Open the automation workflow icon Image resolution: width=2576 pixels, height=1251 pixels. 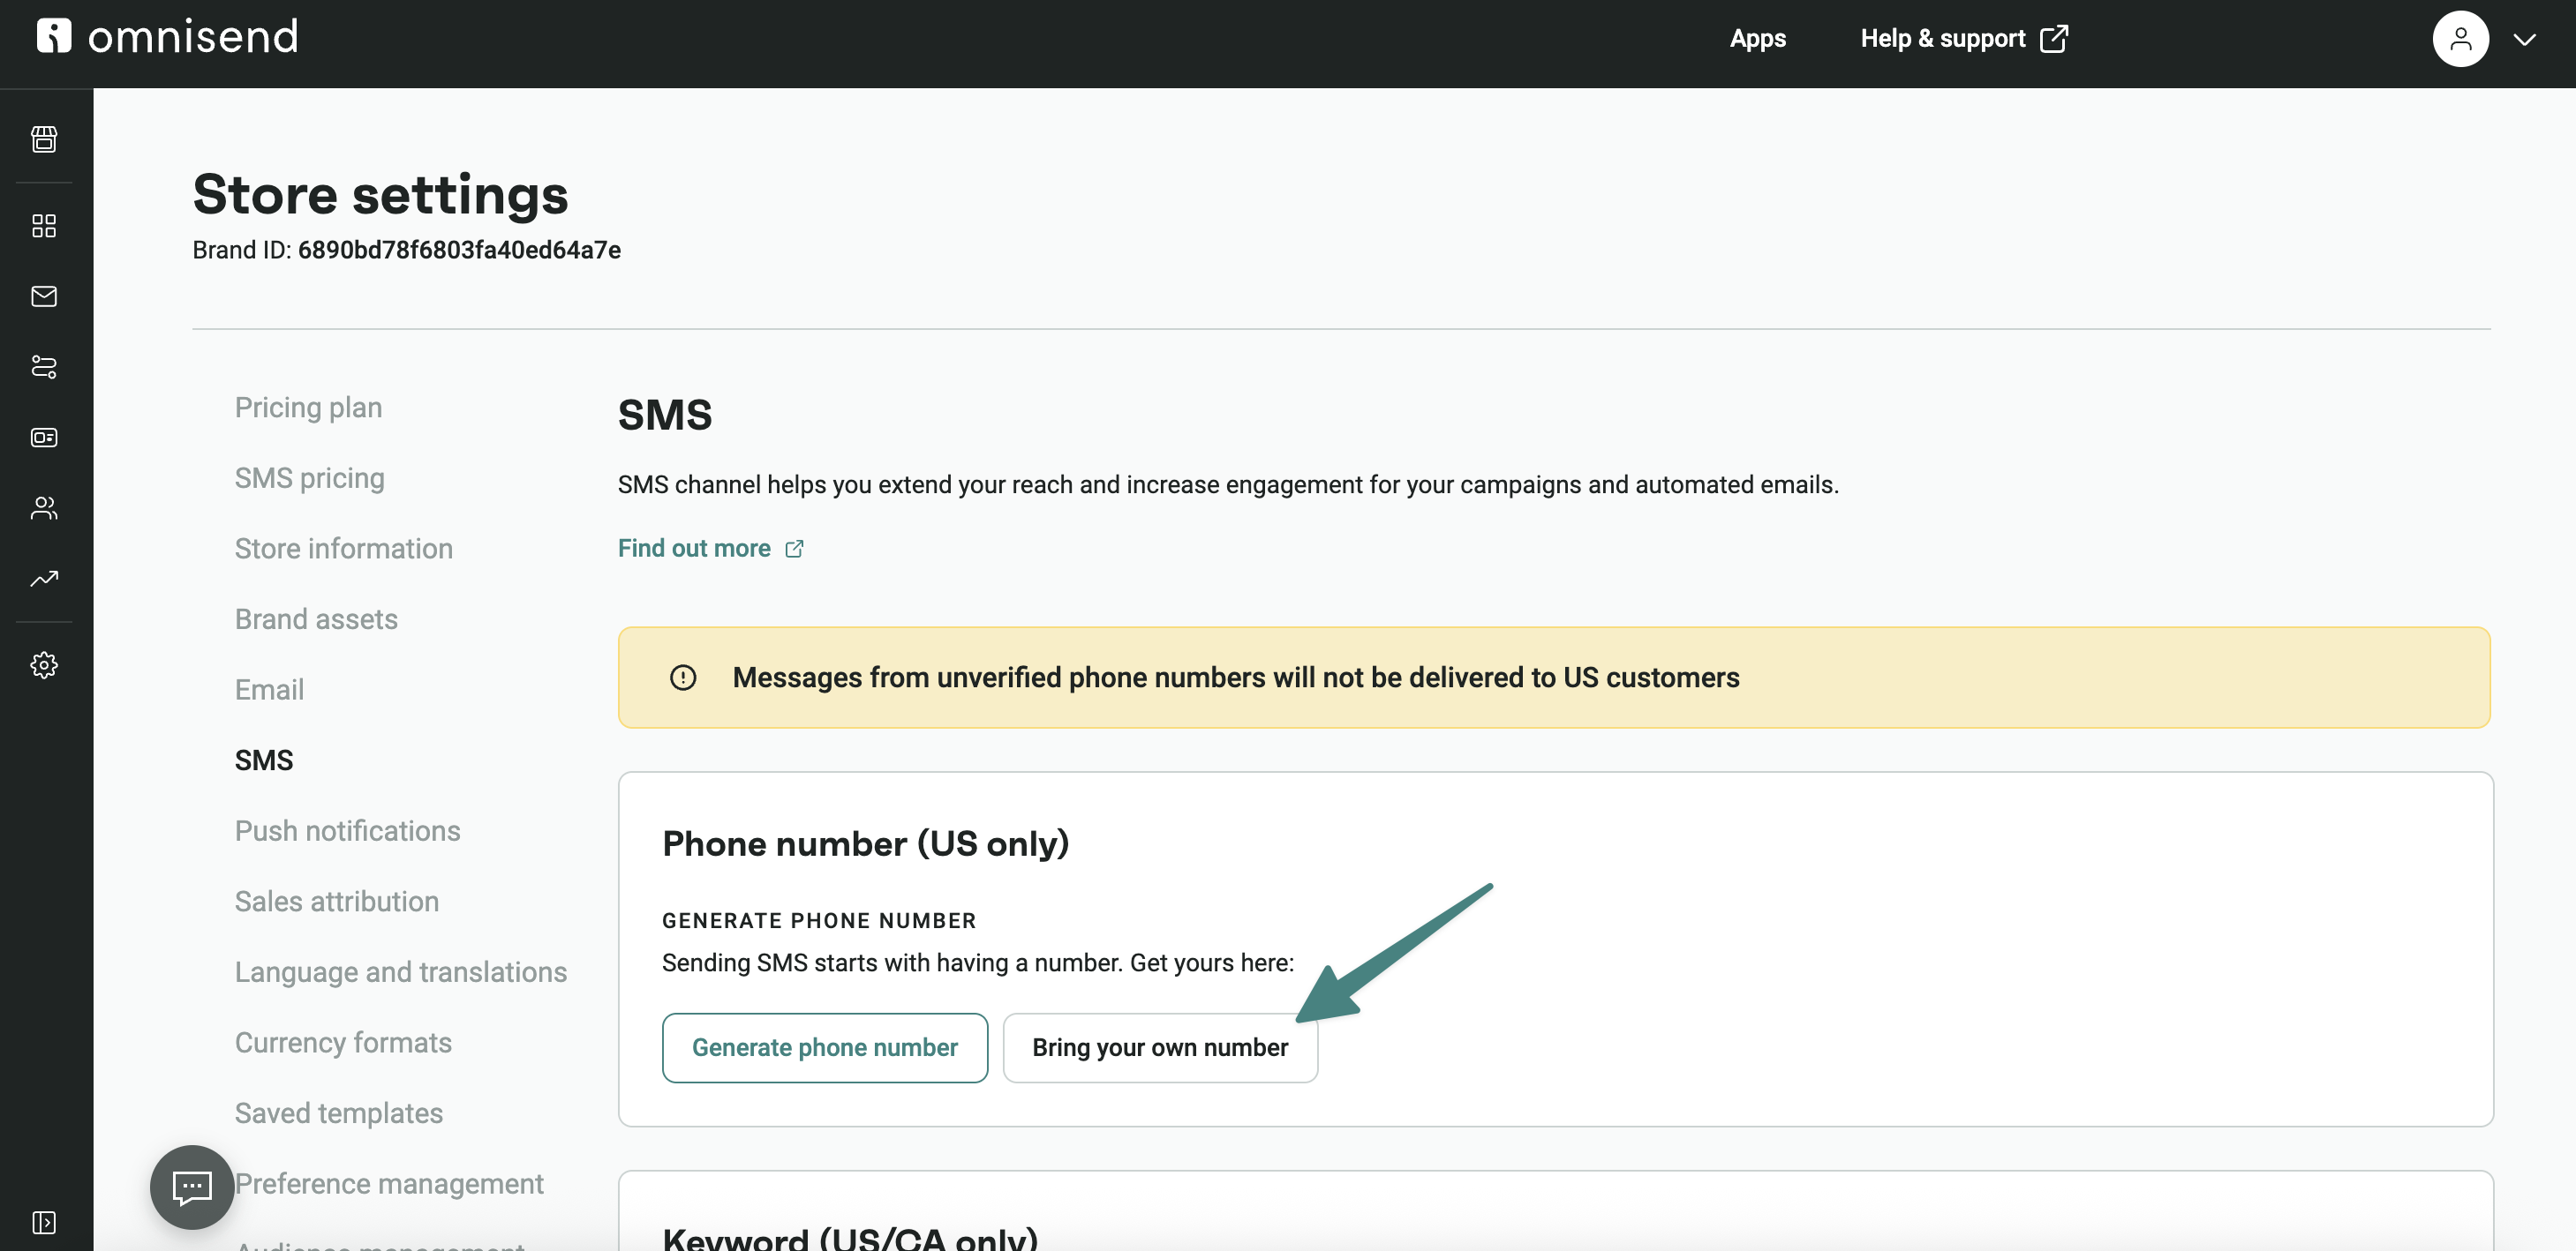click(44, 367)
